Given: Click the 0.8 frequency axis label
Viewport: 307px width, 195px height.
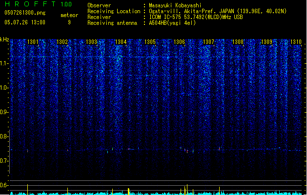Looking at the screenshot, I should pos(4,136).
